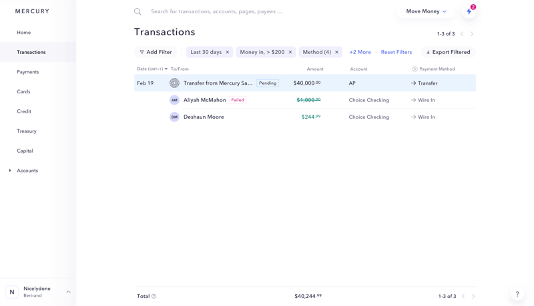Click the Failed status badge
534x306 pixels.
[238, 100]
